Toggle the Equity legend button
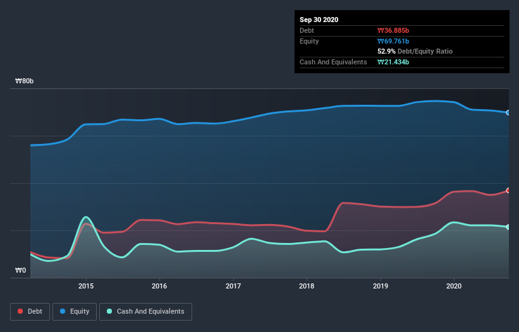Viewport: 519px width, 332px height. pyautogui.click(x=75, y=312)
